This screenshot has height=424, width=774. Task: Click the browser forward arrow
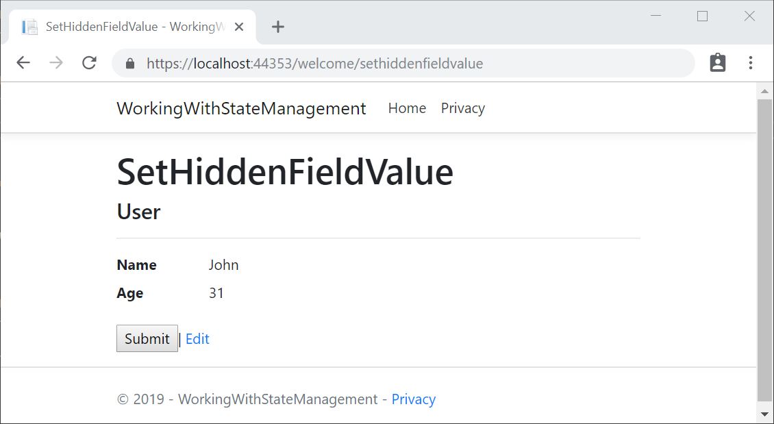(55, 62)
